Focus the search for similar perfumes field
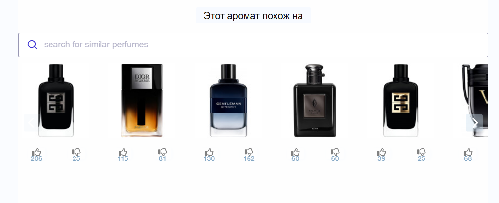Screen dimensions: 499x203 click(253, 45)
